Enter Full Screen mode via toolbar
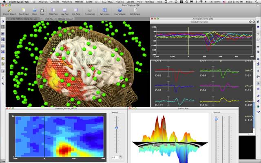 click(x=105, y=10)
